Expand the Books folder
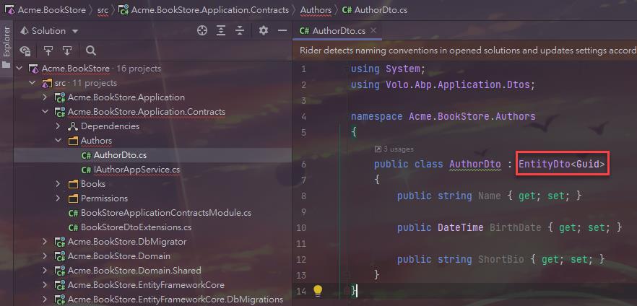This screenshot has height=306, width=637. (59, 184)
